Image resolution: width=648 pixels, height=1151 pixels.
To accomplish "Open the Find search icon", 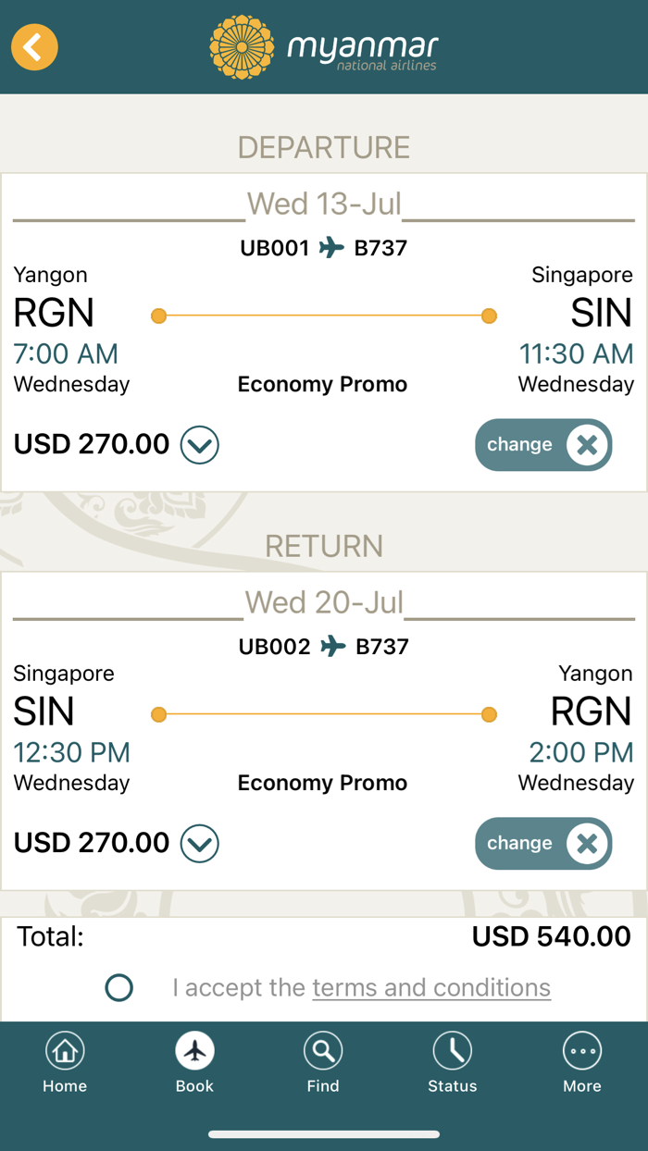I will pyautogui.click(x=323, y=1050).
